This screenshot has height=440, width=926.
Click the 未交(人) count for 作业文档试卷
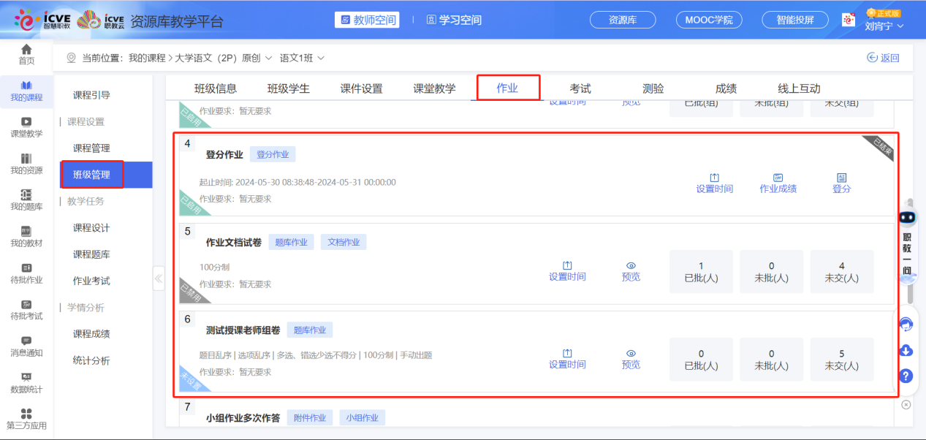pos(841,271)
